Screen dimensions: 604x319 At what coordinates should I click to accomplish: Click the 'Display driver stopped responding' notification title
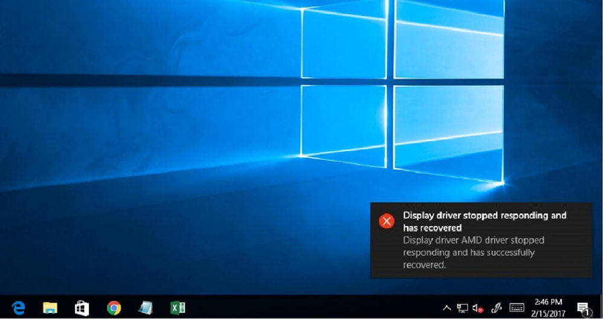pyautogui.click(x=484, y=222)
